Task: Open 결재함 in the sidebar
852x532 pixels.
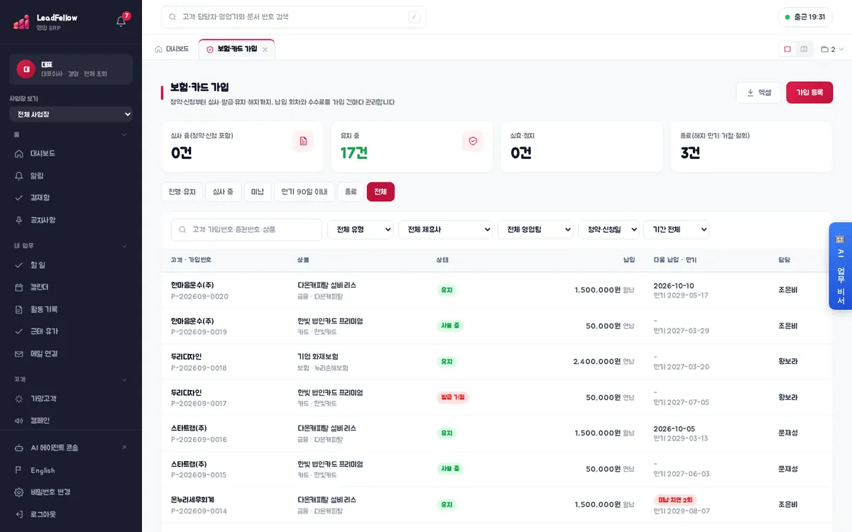Action: 71,197
